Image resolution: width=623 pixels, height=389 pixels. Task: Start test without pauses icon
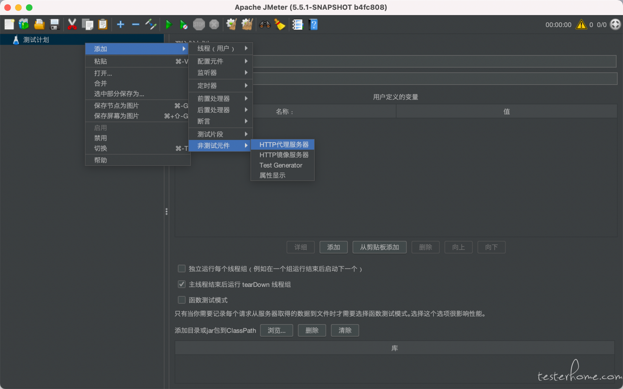(x=184, y=24)
